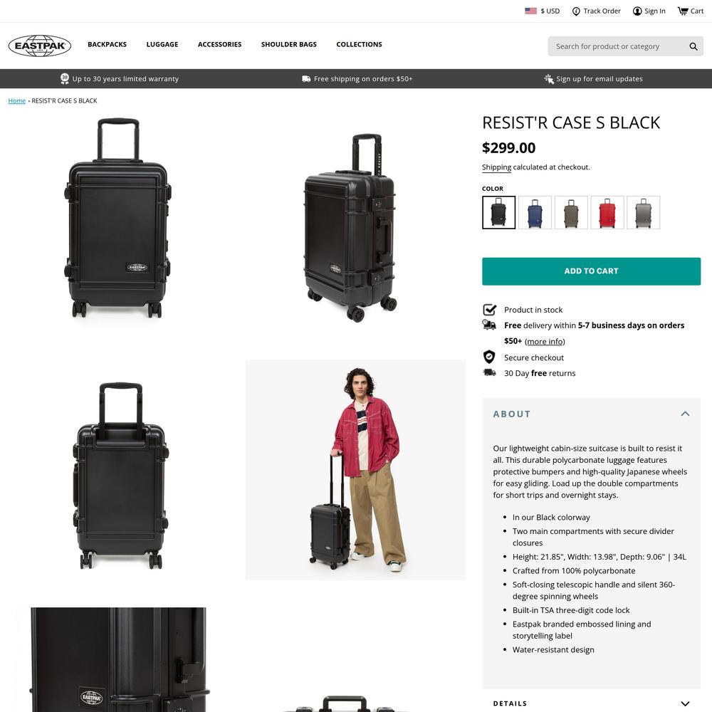Open the Luggage menu
The image size is (712, 712).
click(162, 44)
